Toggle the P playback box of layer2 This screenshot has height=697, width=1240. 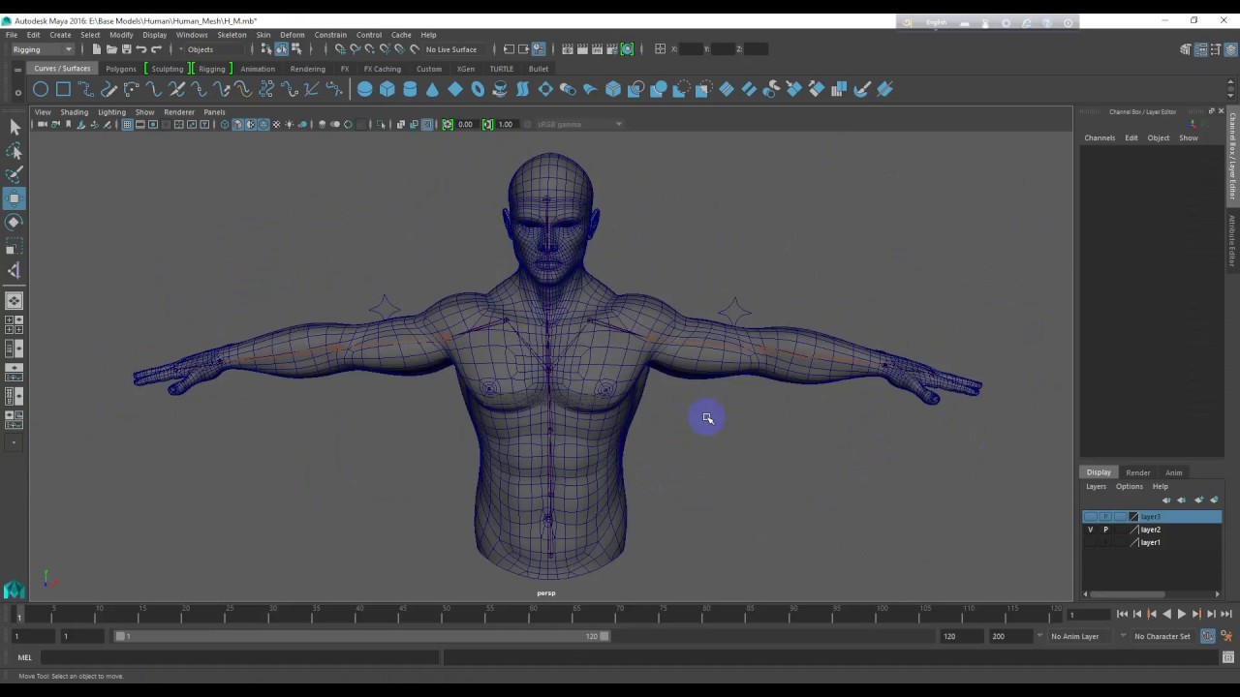tap(1105, 530)
